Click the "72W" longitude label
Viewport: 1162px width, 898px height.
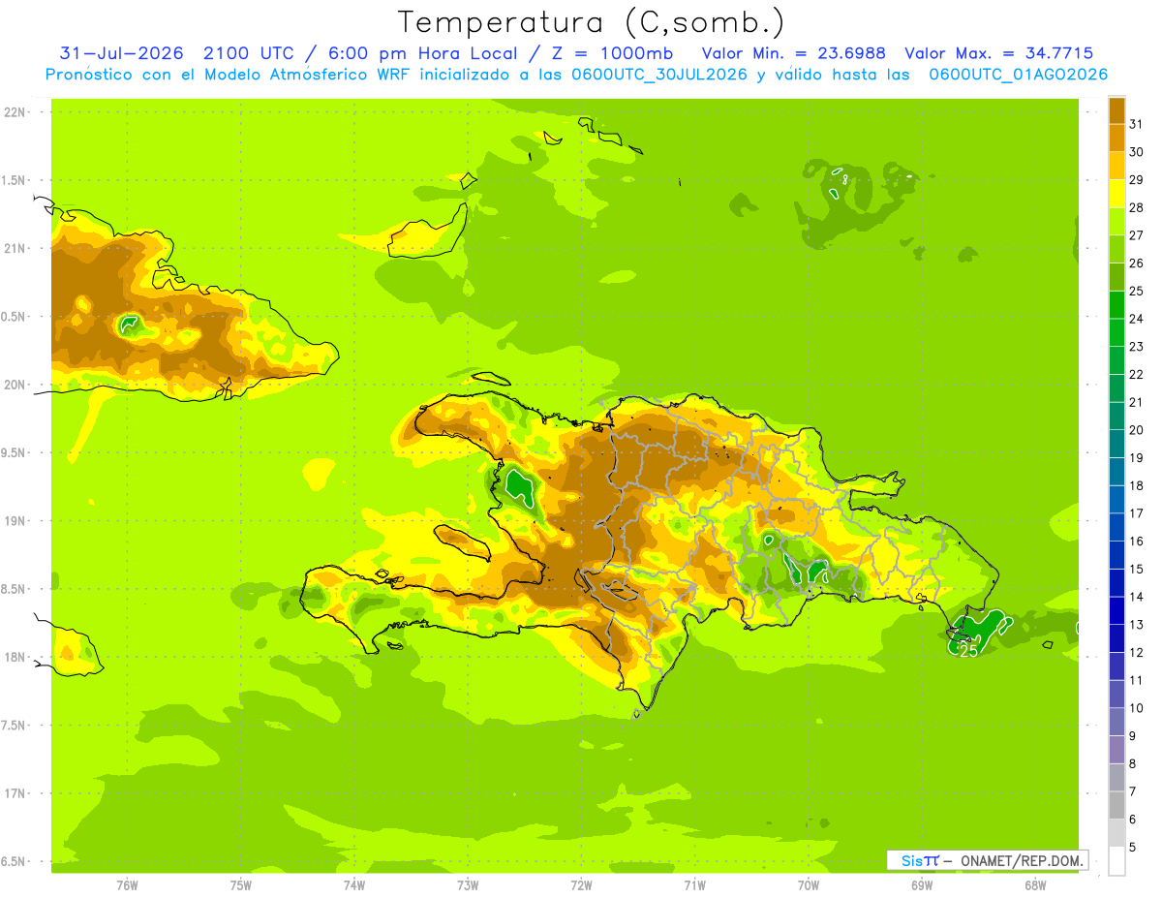pos(581,884)
